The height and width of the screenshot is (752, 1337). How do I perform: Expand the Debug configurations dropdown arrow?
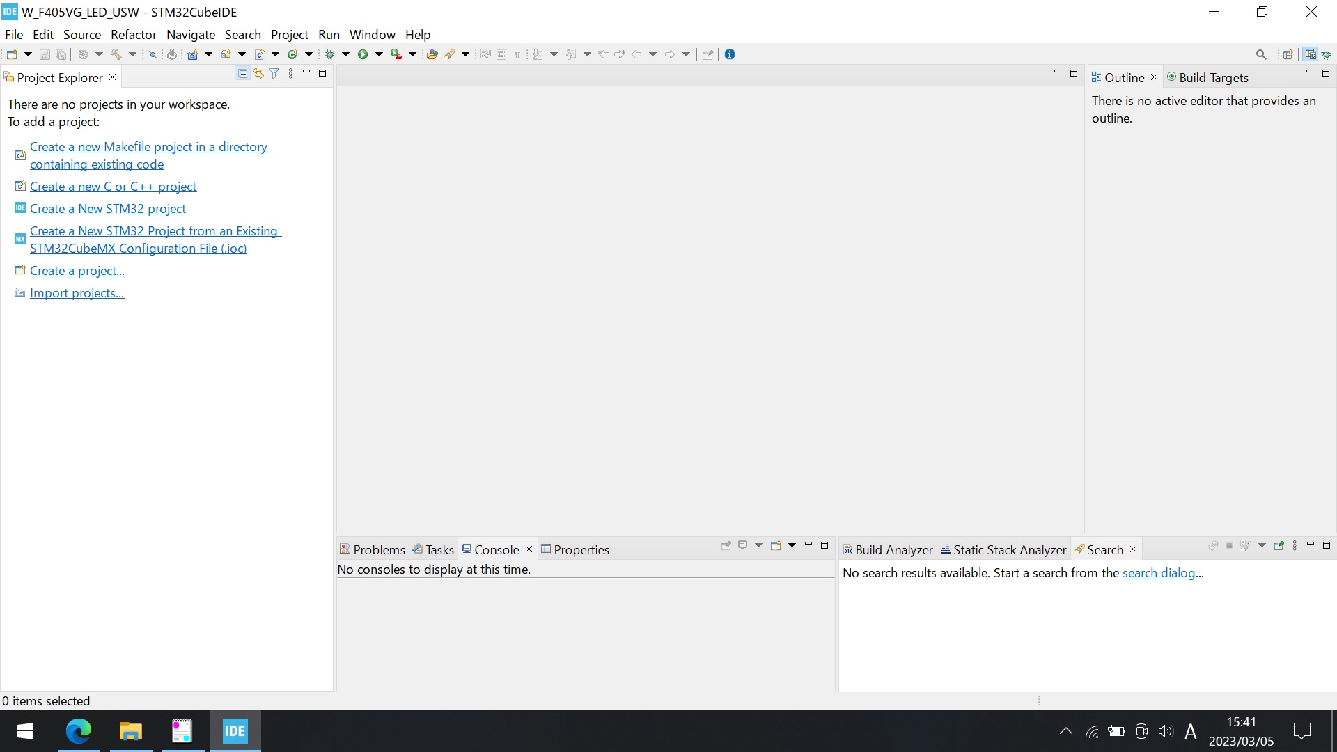(x=345, y=54)
